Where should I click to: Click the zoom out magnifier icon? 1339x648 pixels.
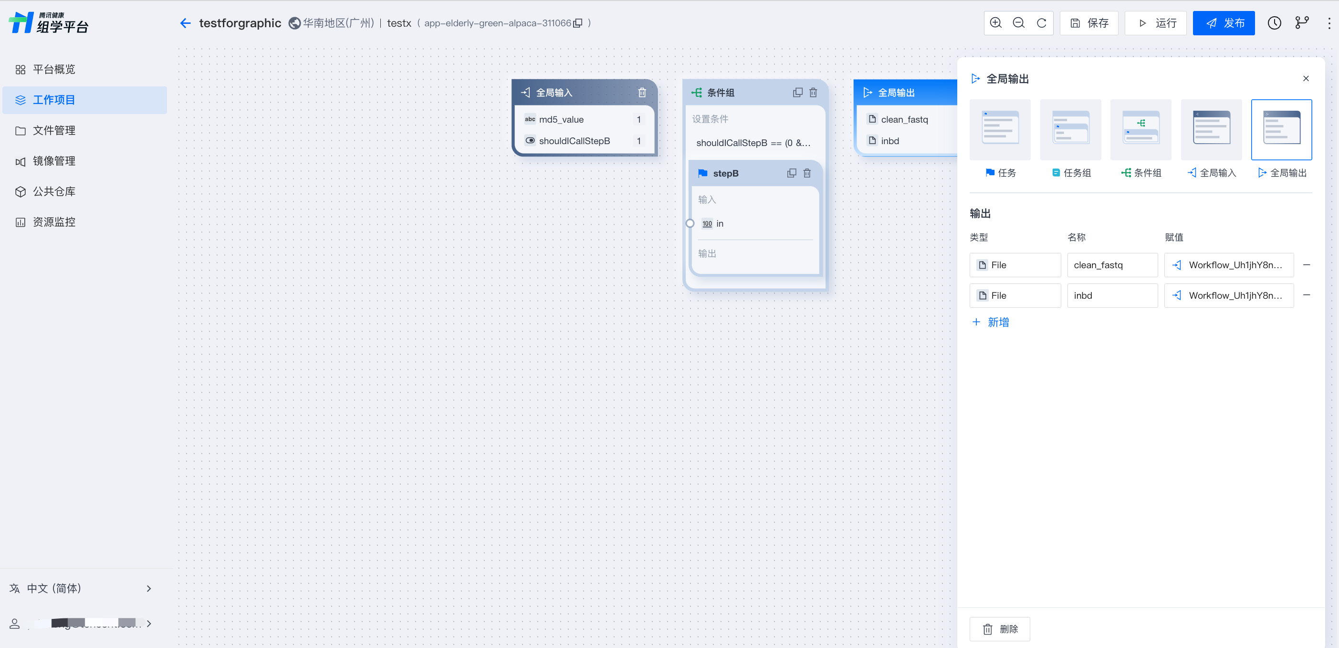1018,23
